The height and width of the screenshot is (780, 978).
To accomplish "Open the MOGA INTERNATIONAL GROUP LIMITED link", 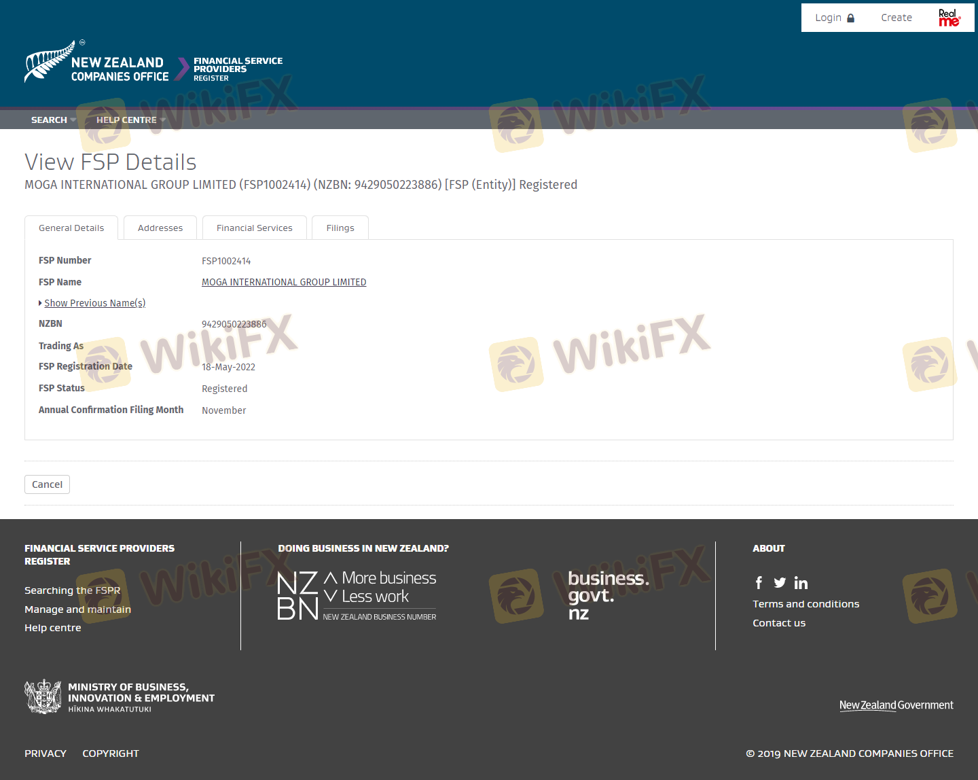I will coord(284,282).
